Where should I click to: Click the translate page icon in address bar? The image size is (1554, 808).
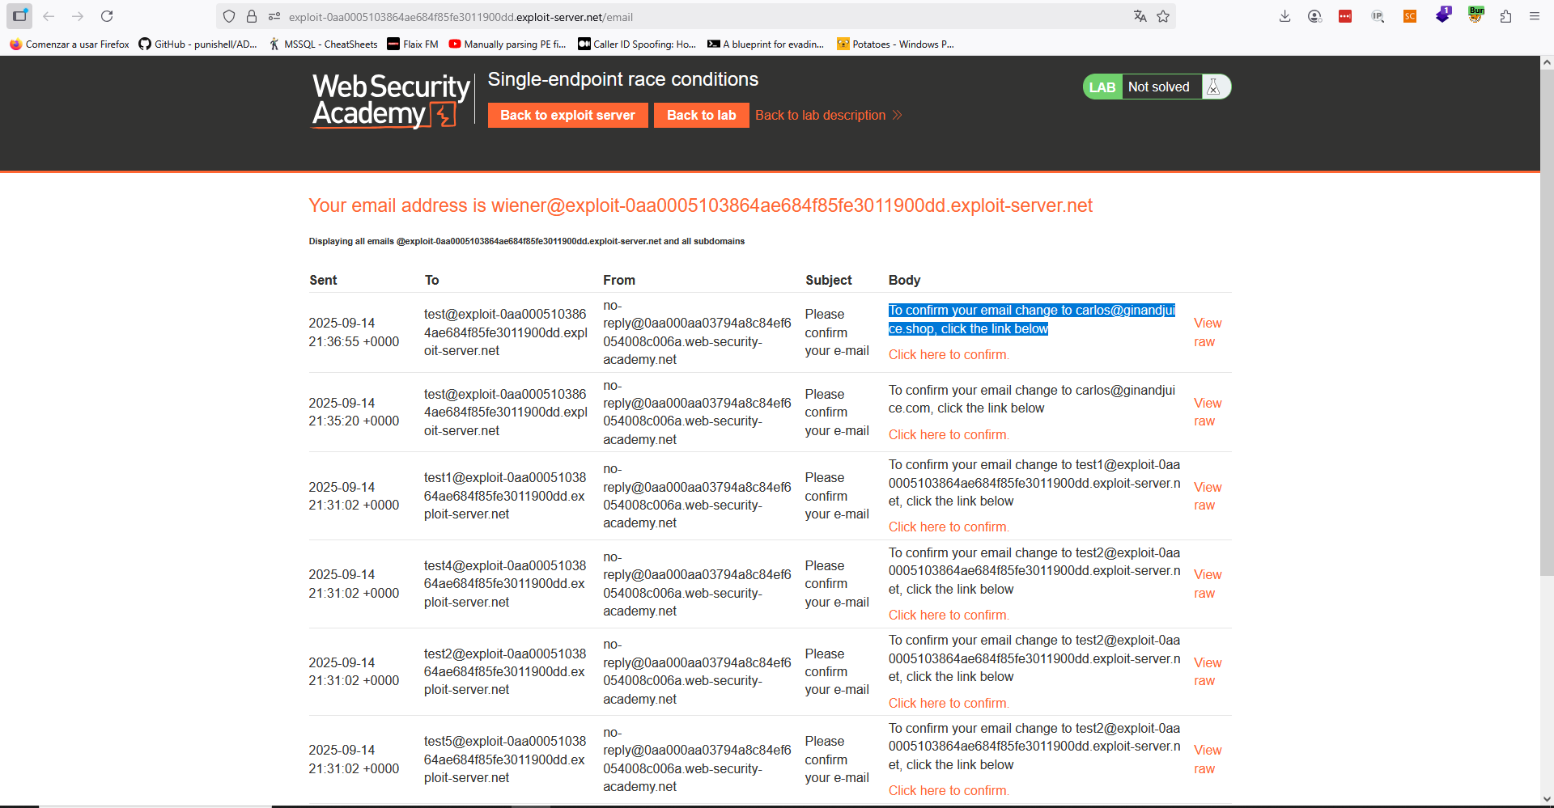1140,16
